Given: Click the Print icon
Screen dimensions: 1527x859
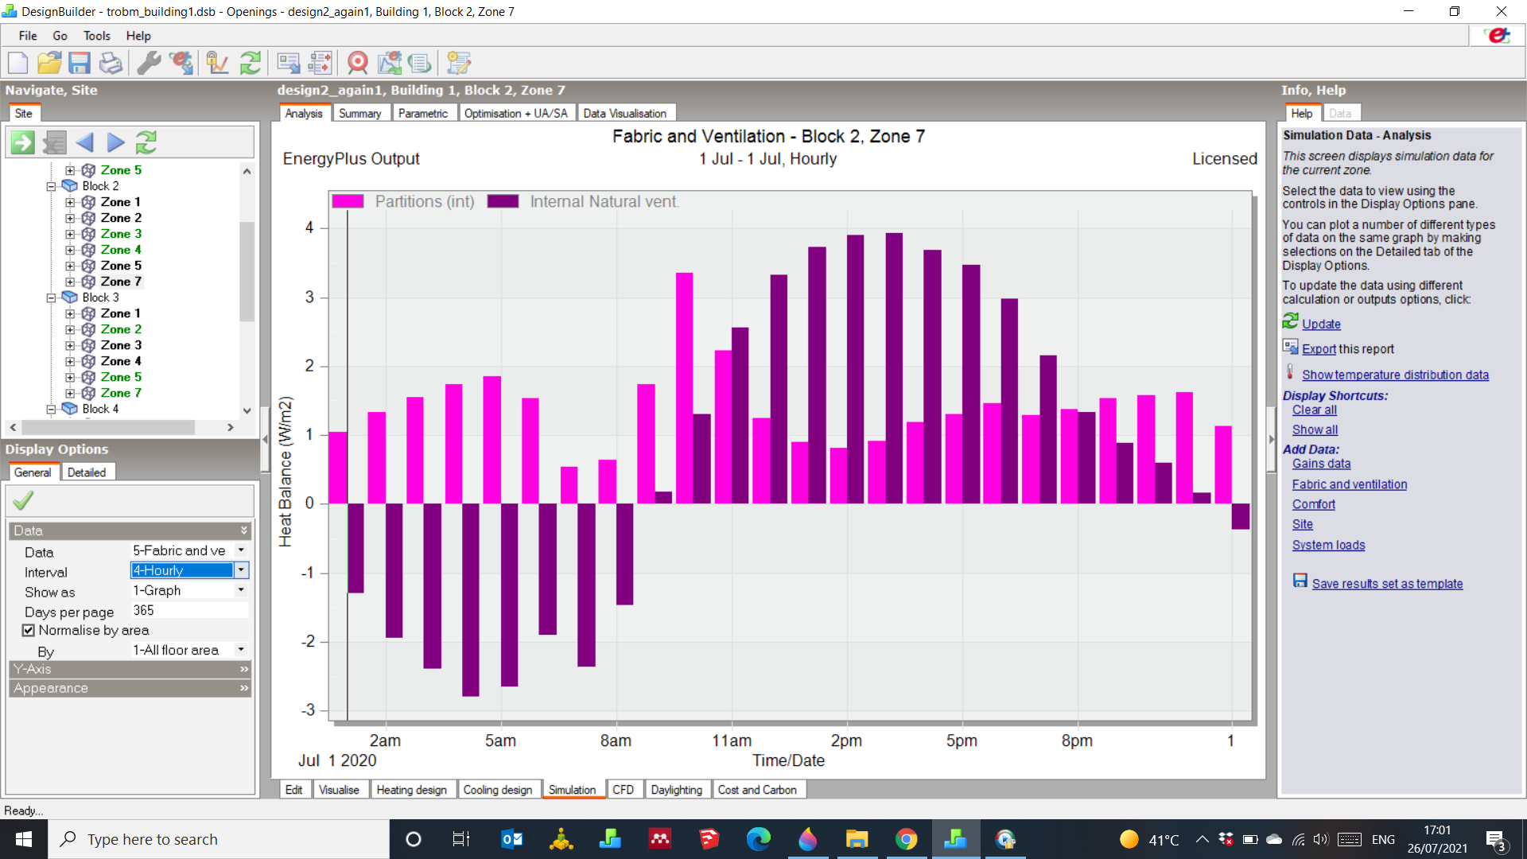Looking at the screenshot, I should 111,62.
